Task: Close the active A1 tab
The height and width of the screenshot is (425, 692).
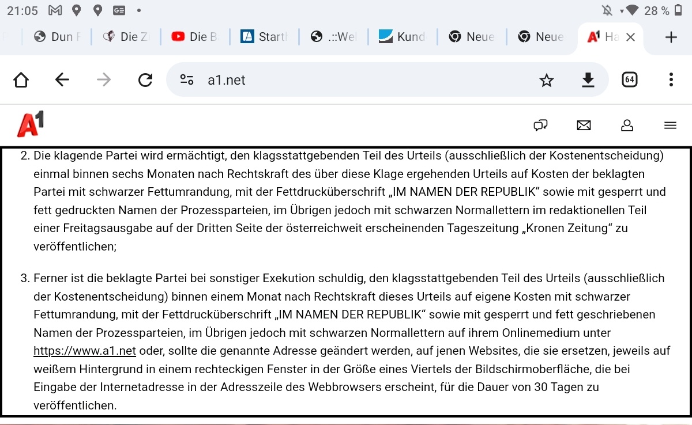Action: pos(631,37)
